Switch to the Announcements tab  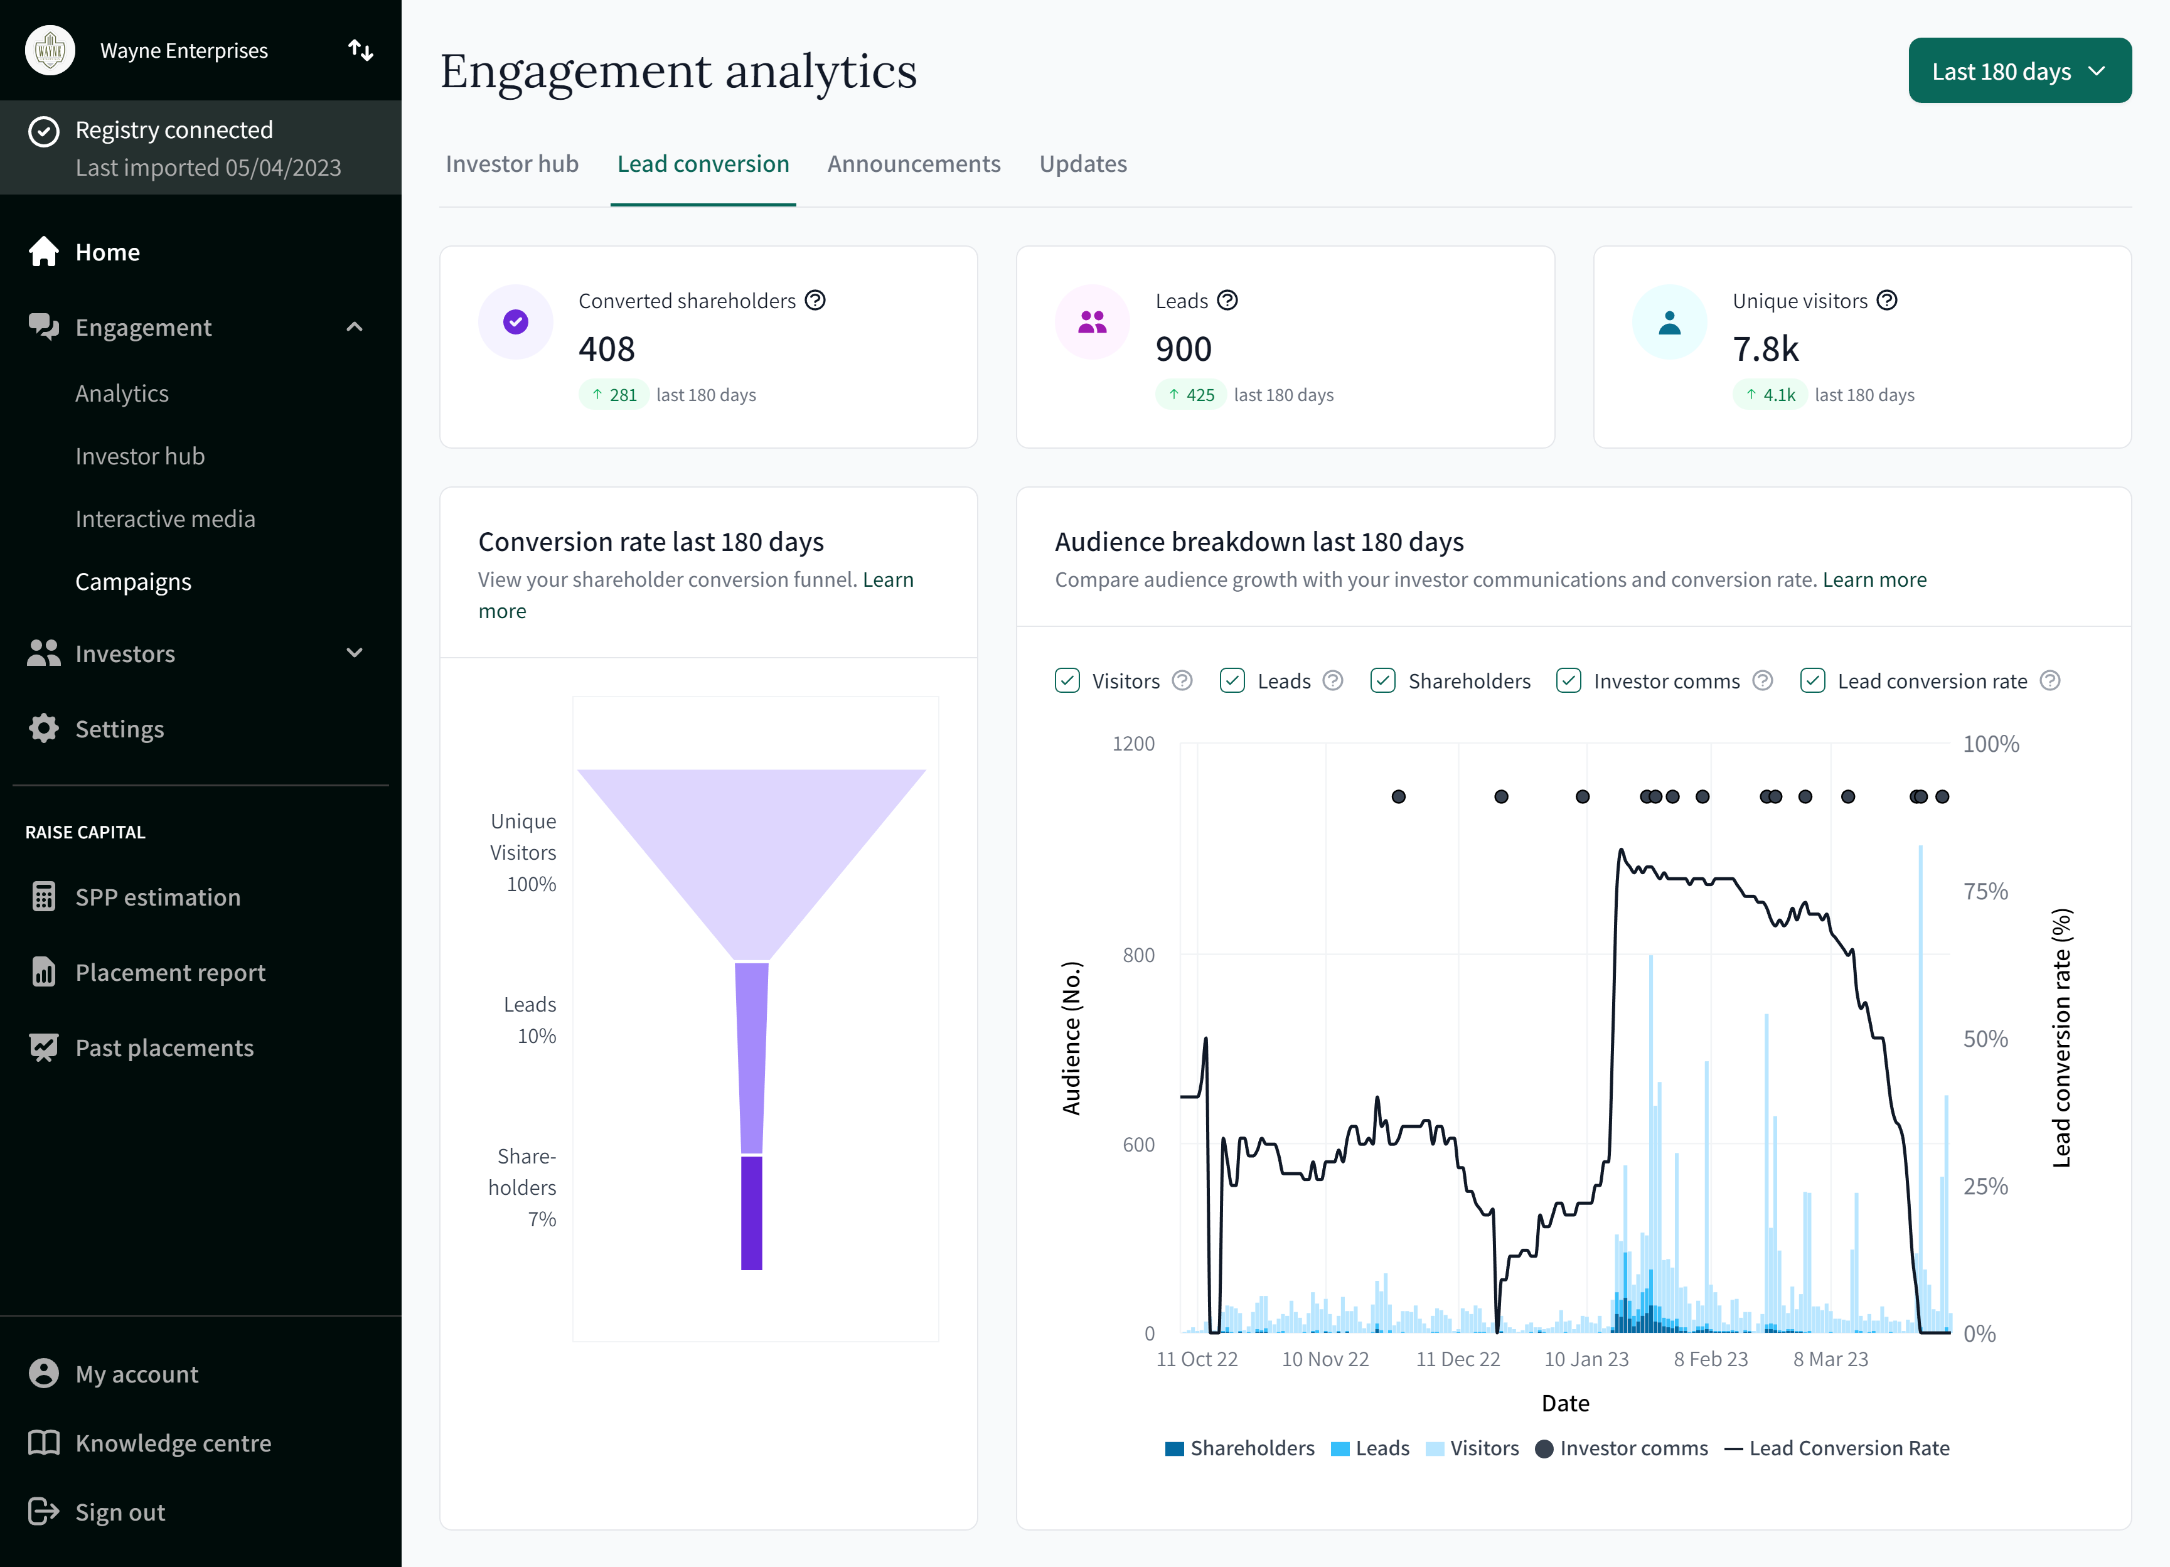tap(913, 164)
